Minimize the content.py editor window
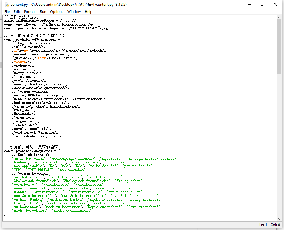 click(249, 5)
